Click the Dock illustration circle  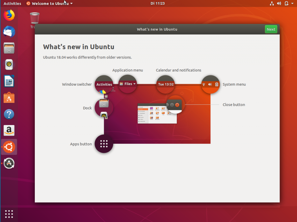click(104, 108)
